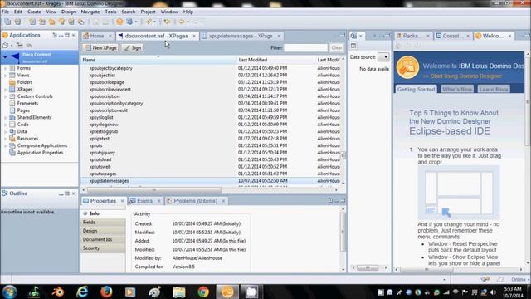Viewport: 531px width, 299px height.
Task: Click Start Using Domino Designer link
Action: point(462,76)
